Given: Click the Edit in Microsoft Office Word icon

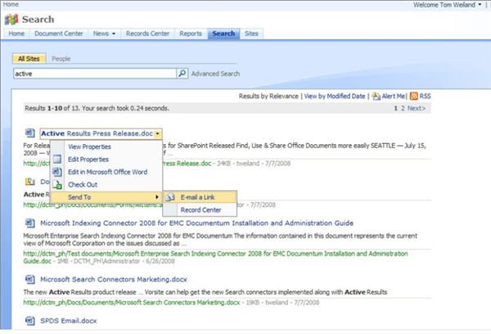Looking at the screenshot, I should pyautogui.click(x=57, y=172).
